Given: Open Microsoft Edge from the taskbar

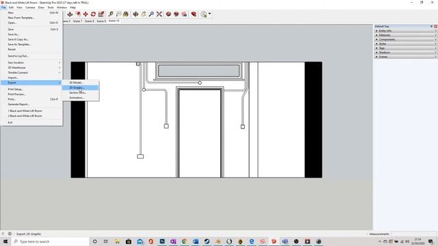Looking at the screenshot, I should 252,241.
